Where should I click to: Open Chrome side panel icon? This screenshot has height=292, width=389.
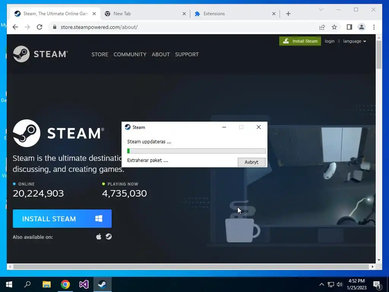point(349,27)
